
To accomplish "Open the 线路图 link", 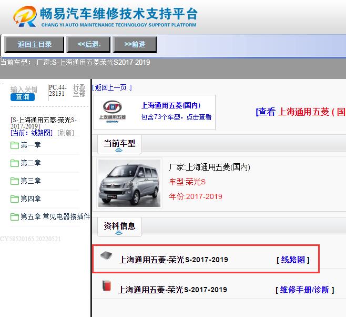I will pos(293,260).
